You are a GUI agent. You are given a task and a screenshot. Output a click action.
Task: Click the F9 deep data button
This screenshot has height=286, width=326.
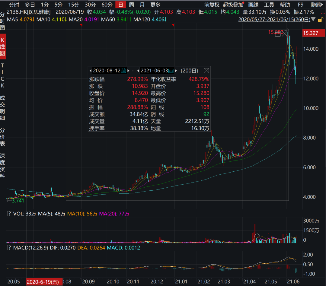tap(301, 5)
